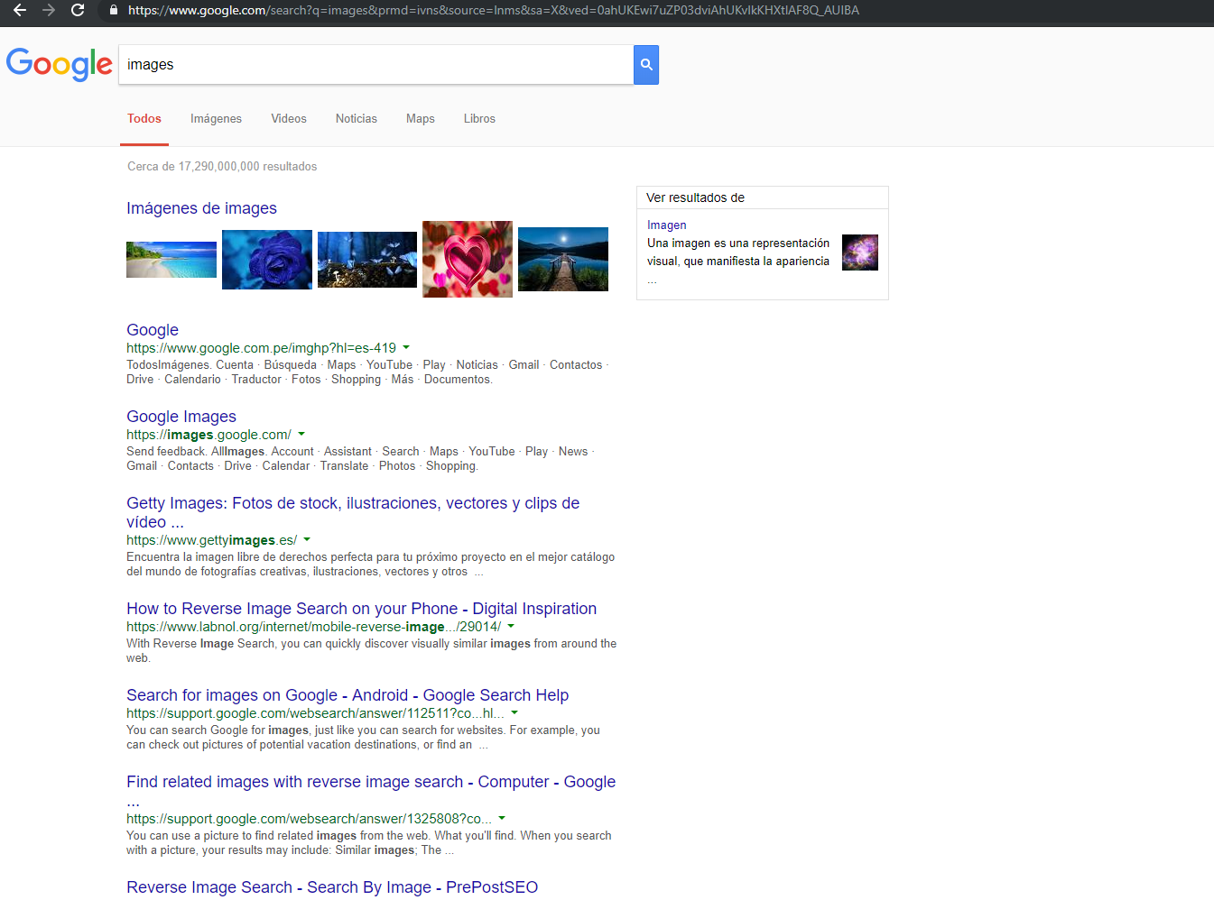This screenshot has height=900, width=1214.
Task: Click the blue search magnifier button
Action: (x=646, y=65)
